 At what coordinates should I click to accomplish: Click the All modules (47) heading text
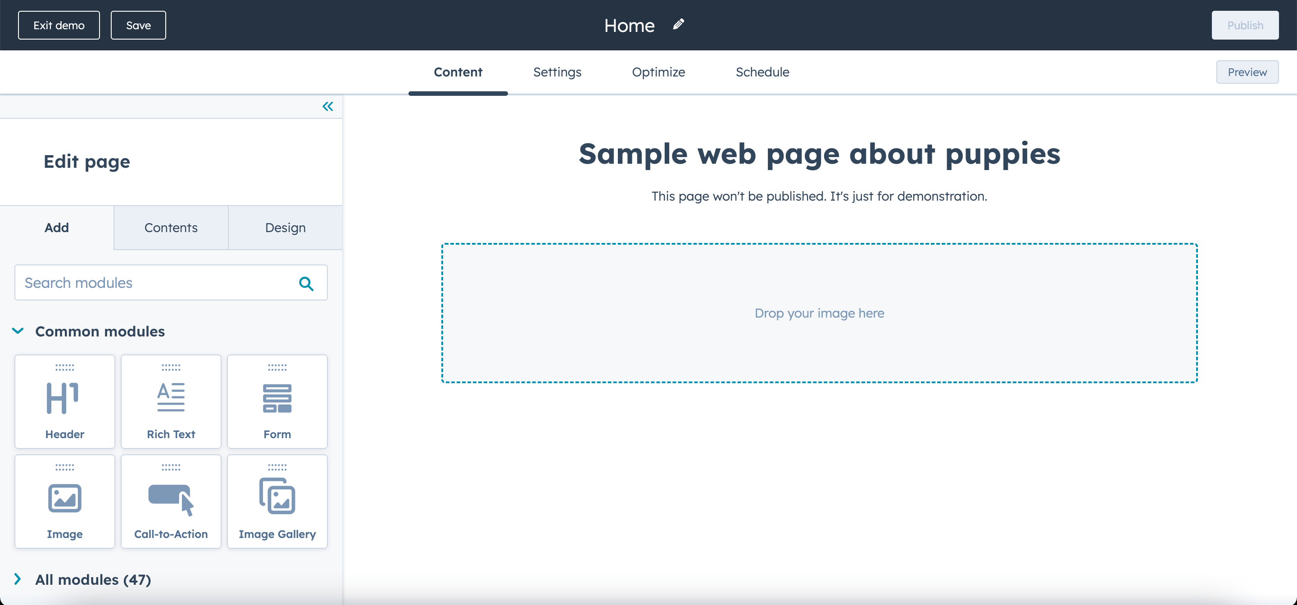point(93,579)
